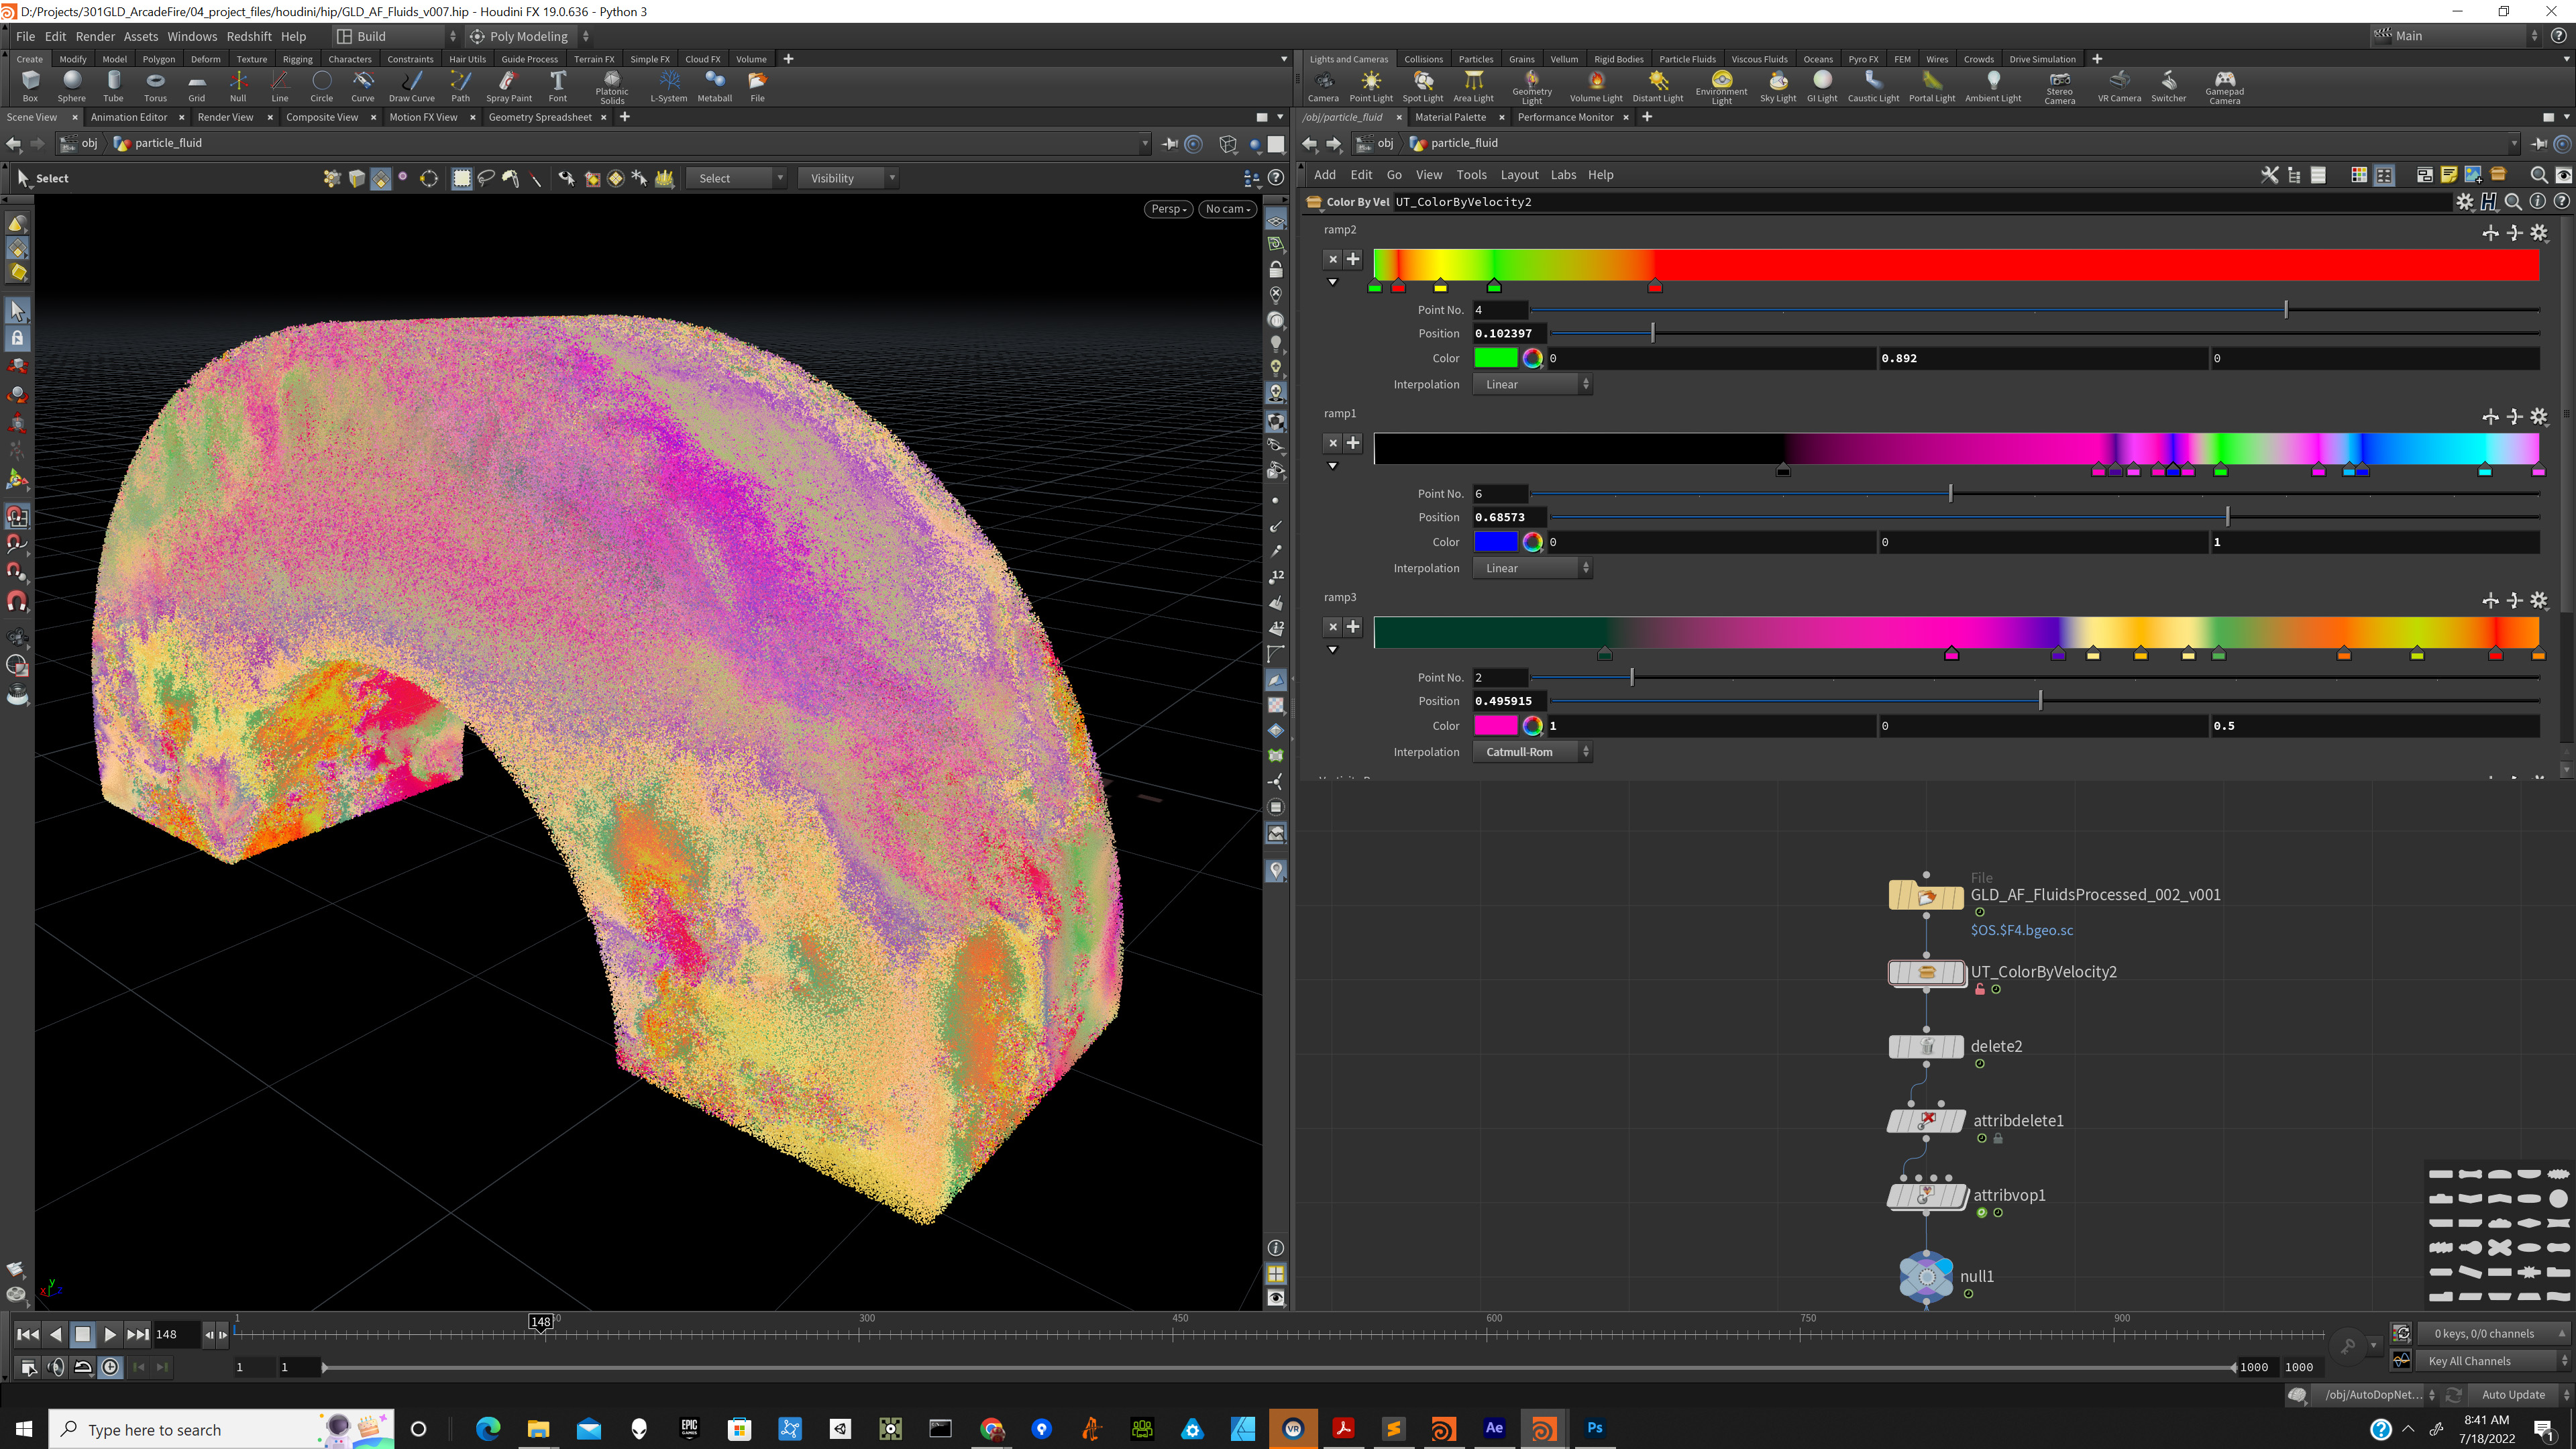Add a Camera from Lights shelf
Screen dimensions: 2576x1449
click(x=1323, y=86)
